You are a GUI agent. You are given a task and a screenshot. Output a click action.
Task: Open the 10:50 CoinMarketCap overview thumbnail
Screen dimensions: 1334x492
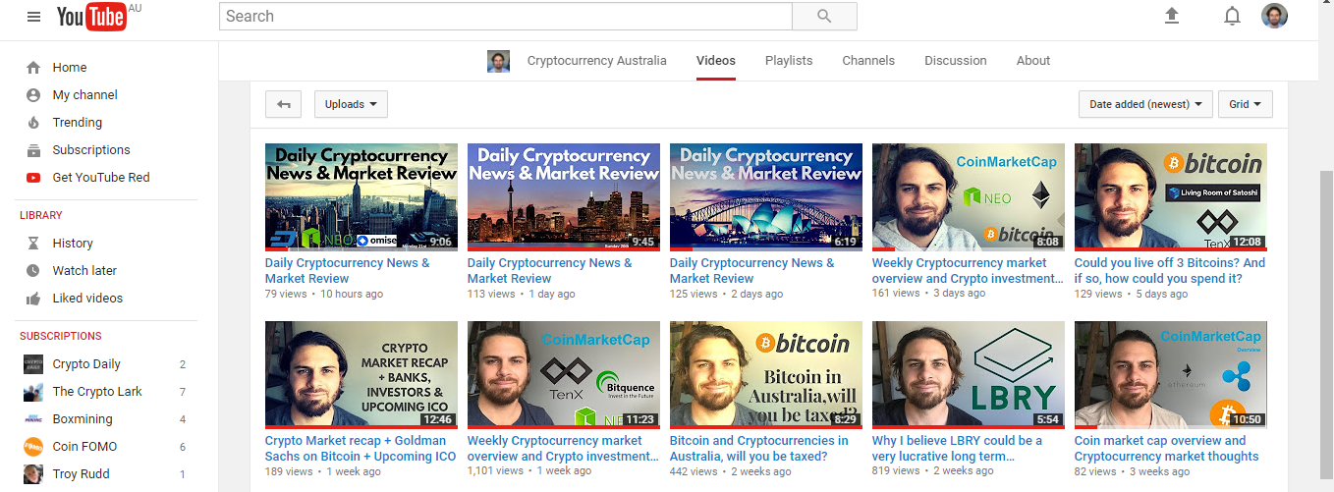1171,375
